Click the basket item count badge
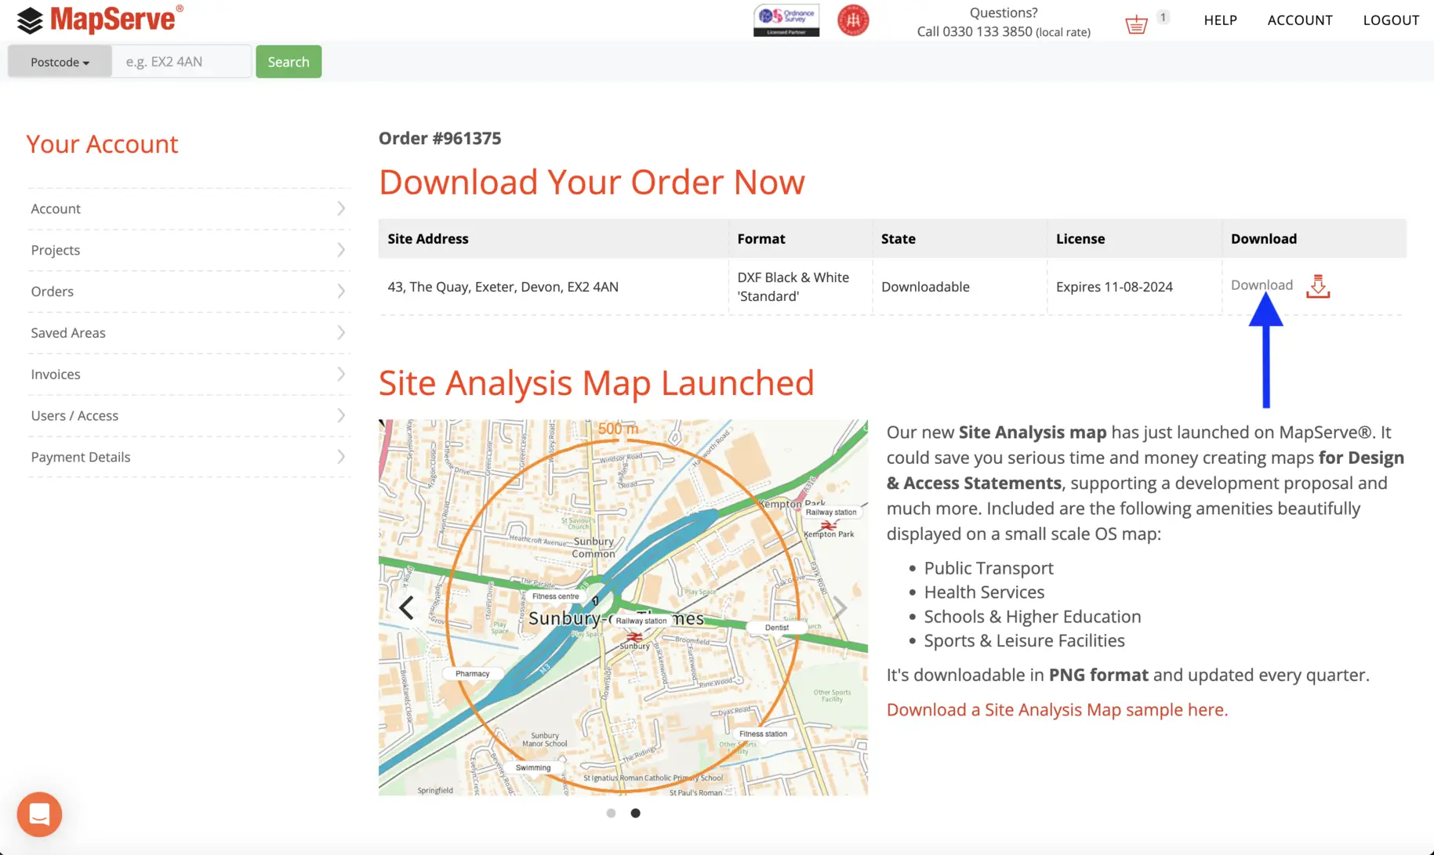Viewport: 1434px width, 855px height. [1163, 17]
